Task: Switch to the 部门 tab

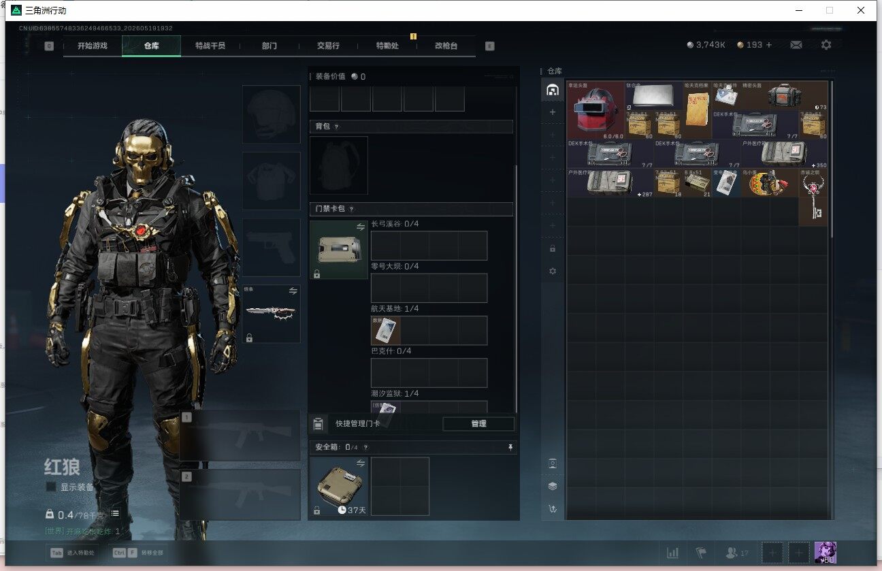Action: coord(269,46)
